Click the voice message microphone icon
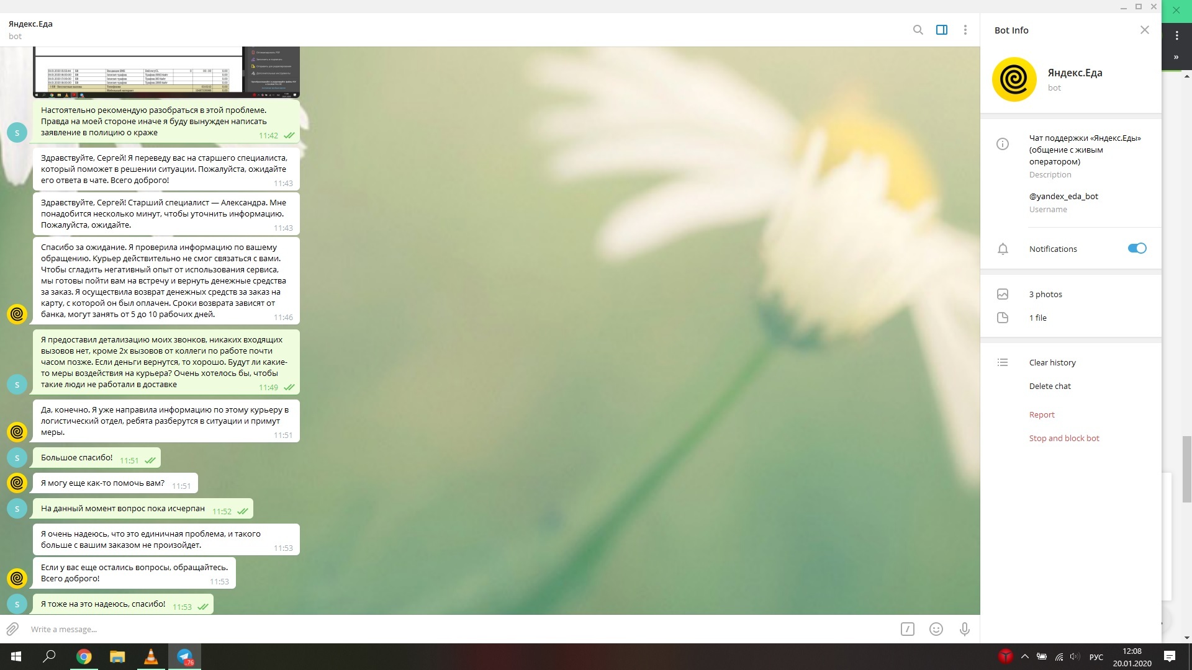Viewport: 1192px width, 670px height. pyautogui.click(x=965, y=629)
